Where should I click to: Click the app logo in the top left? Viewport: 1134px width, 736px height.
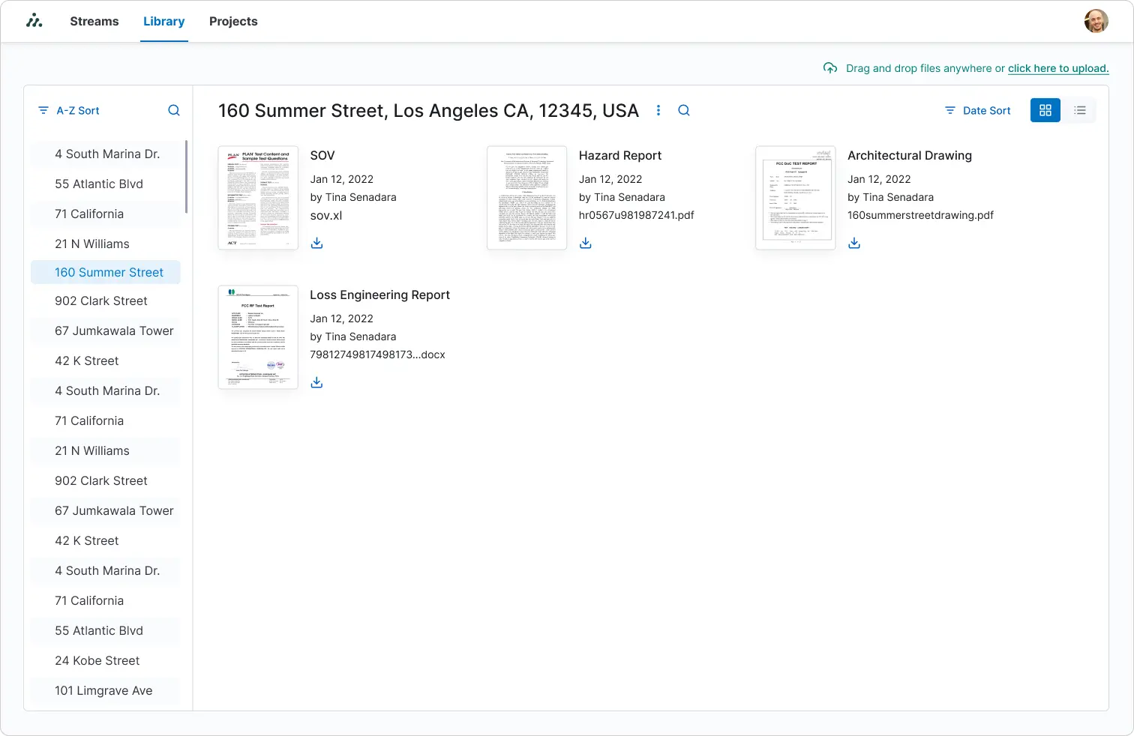(x=34, y=20)
